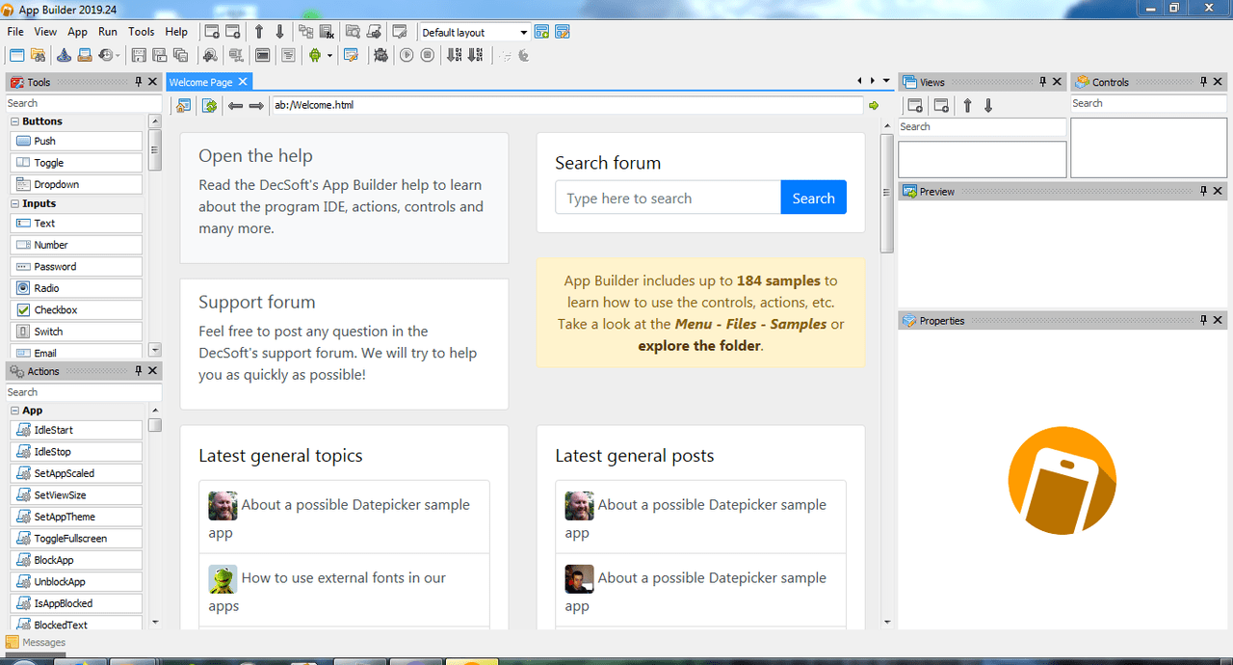Select the SetAppTheme action
Image resolution: width=1233 pixels, height=665 pixels.
(76, 517)
